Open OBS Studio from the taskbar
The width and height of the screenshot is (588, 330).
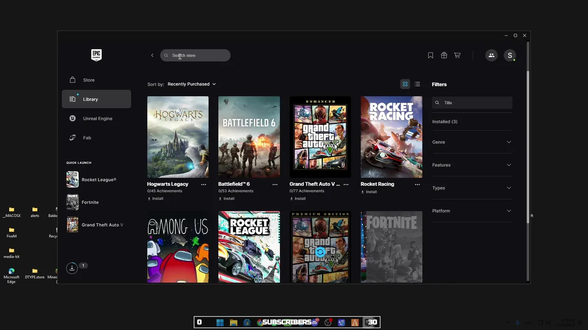(x=328, y=322)
